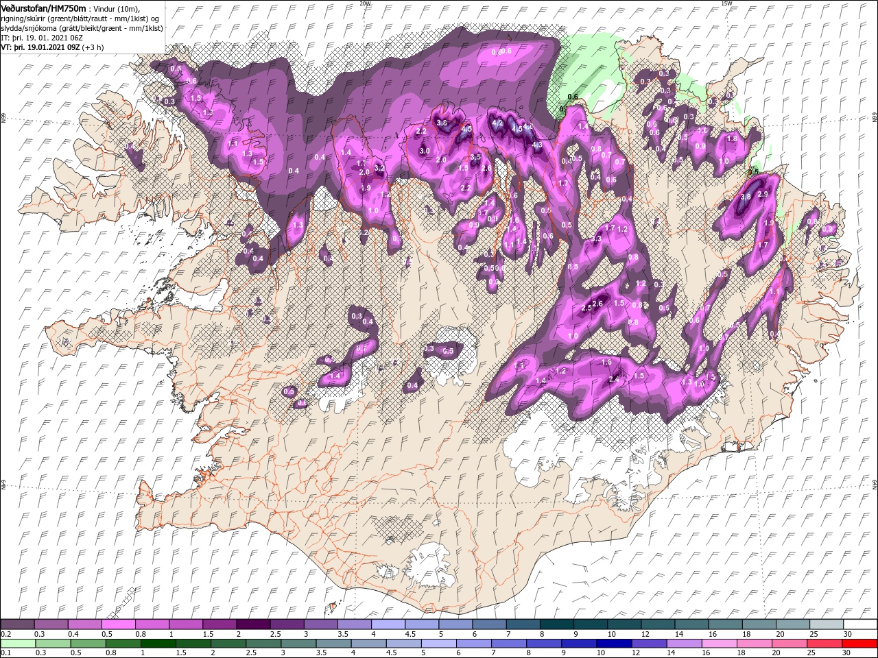Screen dimensions: 878x658
Task: Click the darkest purple swatch labeled 2 in the top legend row
Action: tap(253, 624)
